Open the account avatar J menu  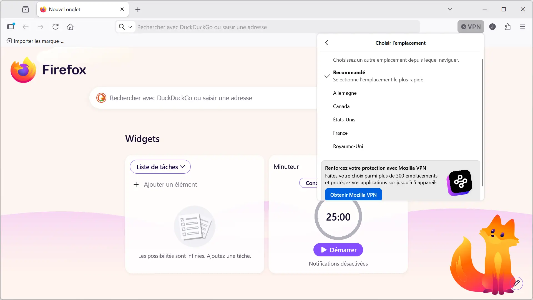coord(492,27)
